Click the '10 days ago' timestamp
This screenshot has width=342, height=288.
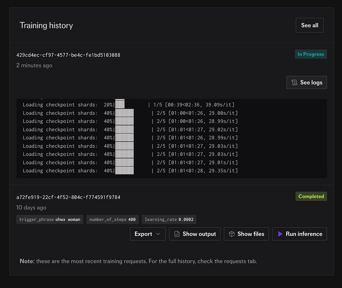(x=31, y=208)
